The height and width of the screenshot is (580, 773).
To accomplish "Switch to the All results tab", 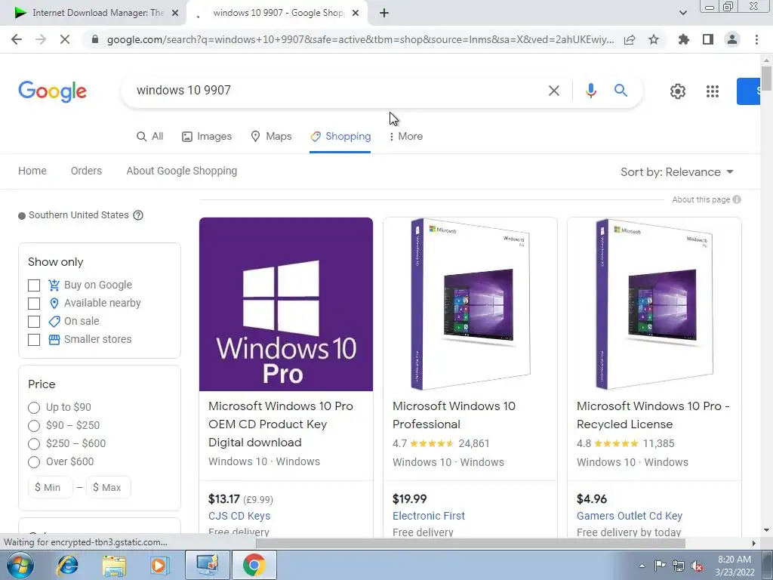I will [x=150, y=136].
